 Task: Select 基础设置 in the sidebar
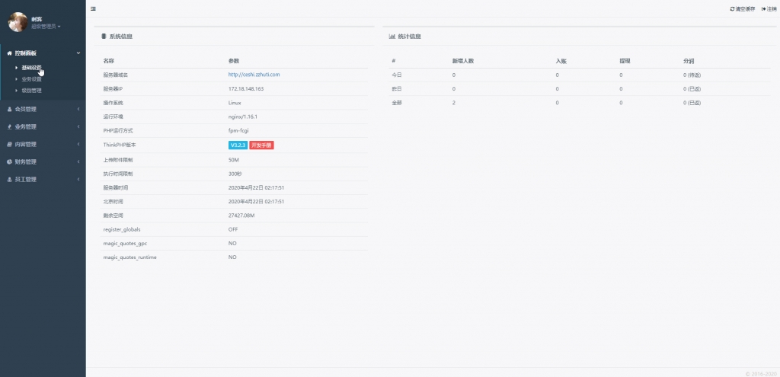[x=31, y=68]
